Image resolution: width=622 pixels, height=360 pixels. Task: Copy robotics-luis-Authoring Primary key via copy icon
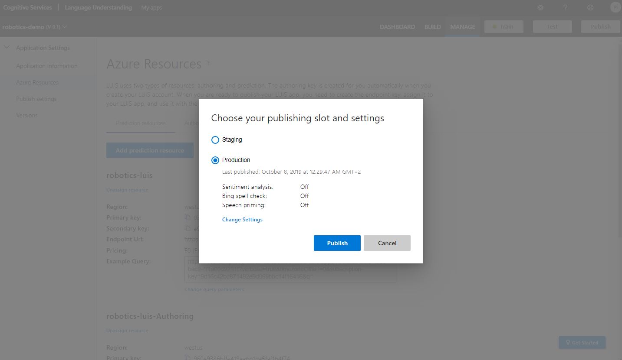(188, 358)
